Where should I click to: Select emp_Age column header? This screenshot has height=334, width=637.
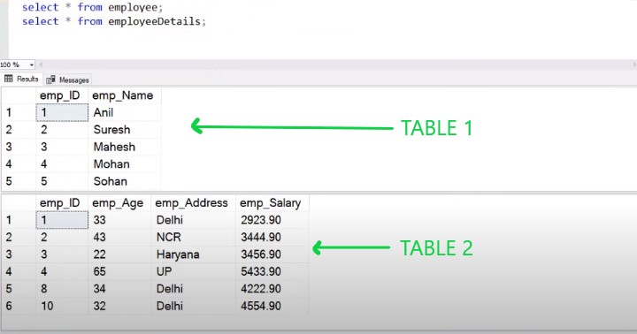point(119,203)
